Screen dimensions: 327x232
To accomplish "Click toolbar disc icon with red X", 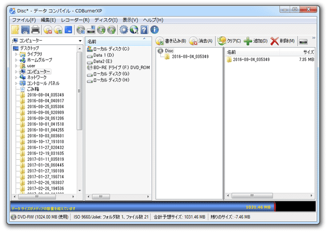I will point(48,30).
